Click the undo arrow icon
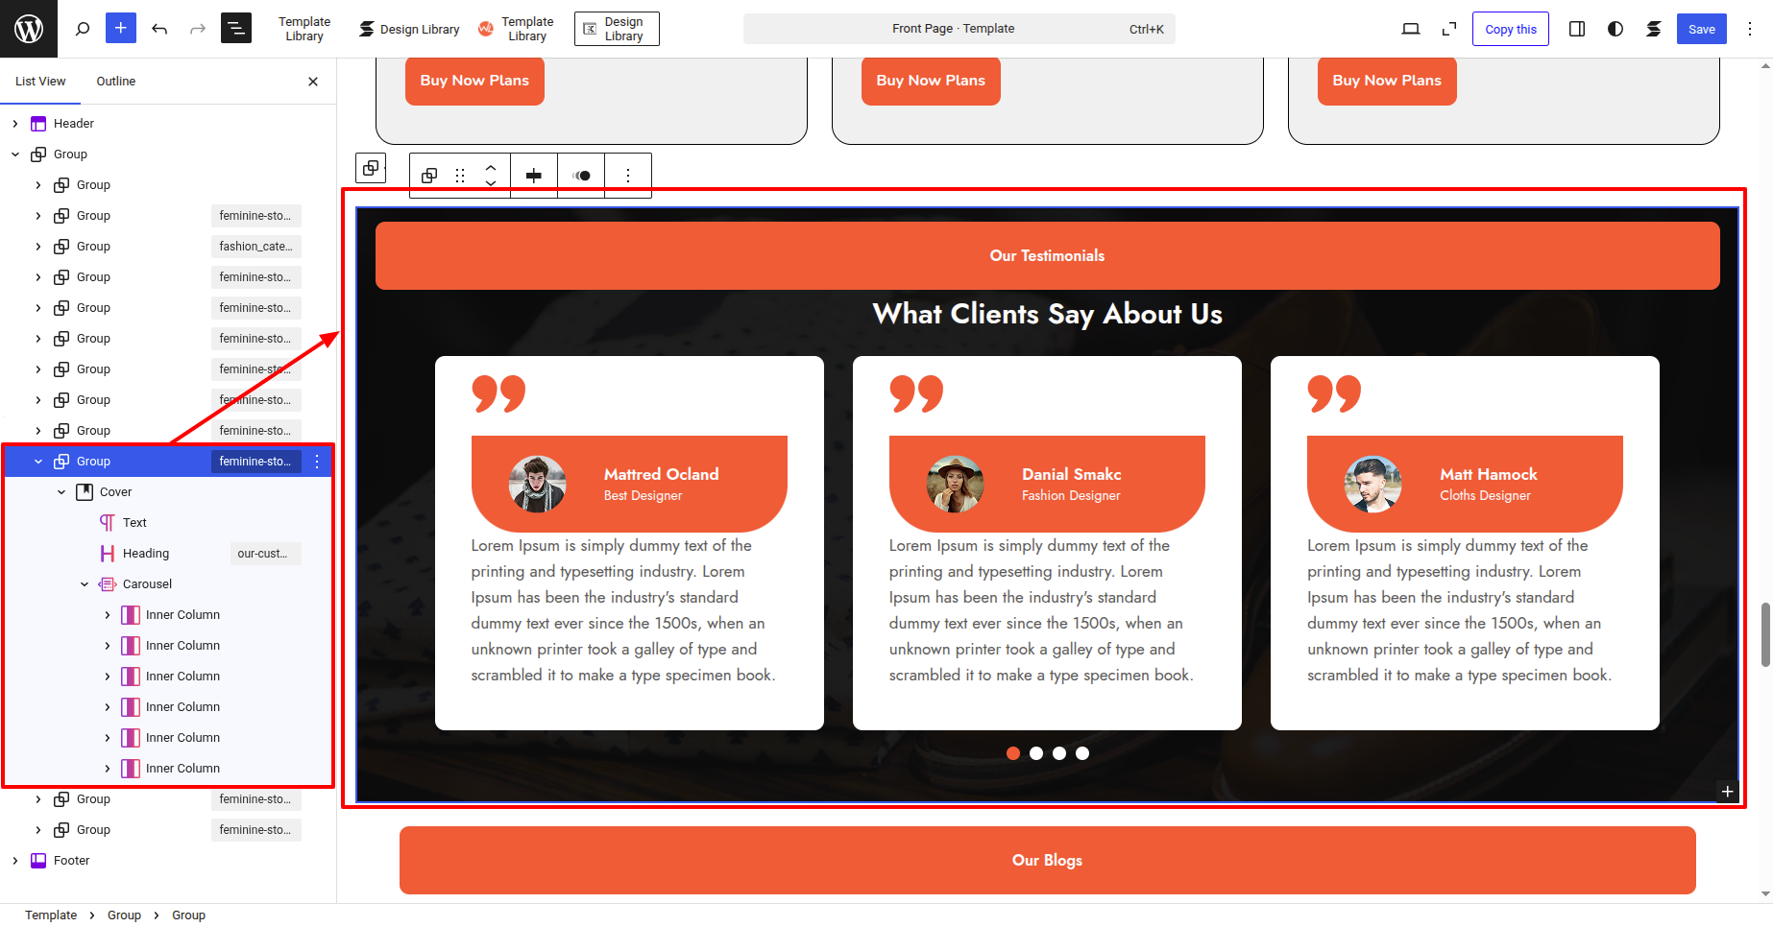1773x927 pixels. [x=159, y=29]
